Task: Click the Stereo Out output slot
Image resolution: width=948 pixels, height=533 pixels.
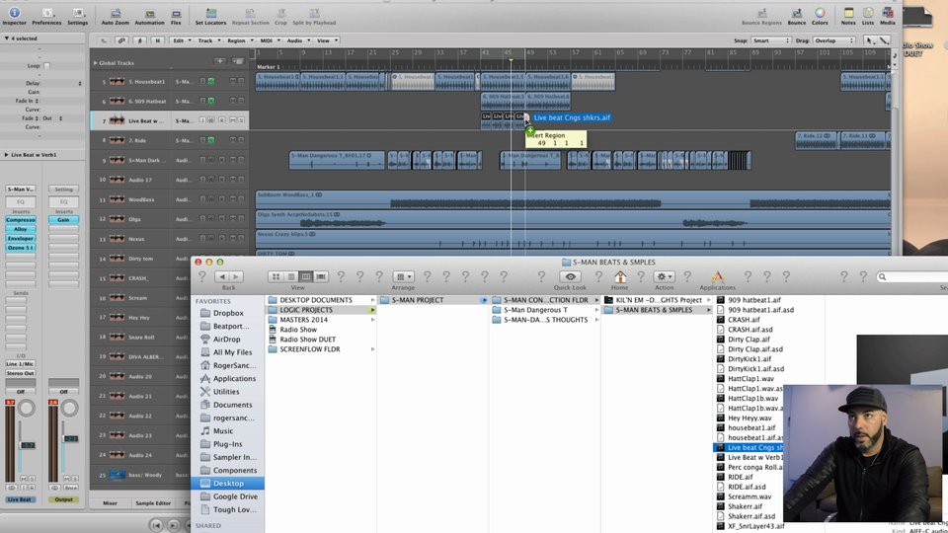Action: 21,373
